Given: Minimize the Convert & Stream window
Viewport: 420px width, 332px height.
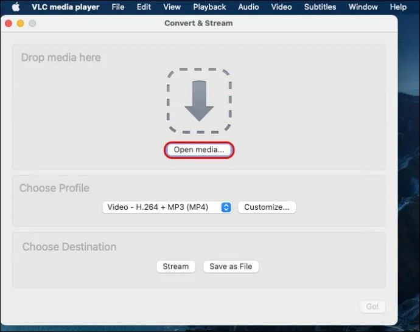Looking at the screenshot, I should pos(20,24).
